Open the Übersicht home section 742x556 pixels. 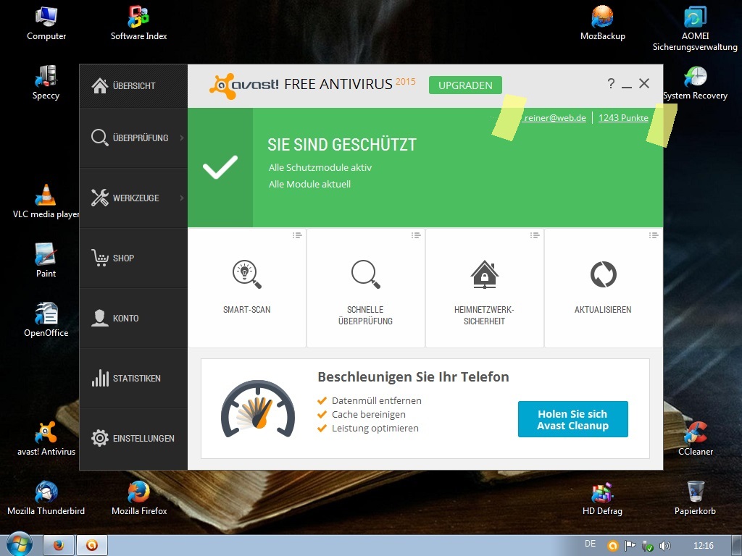pyautogui.click(x=133, y=86)
